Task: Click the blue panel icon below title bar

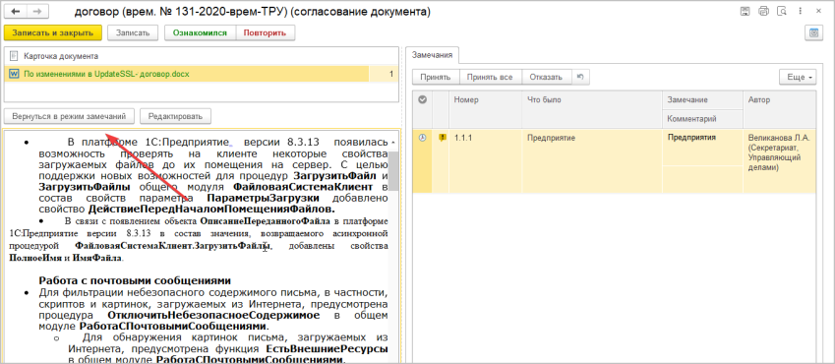Action: (813, 33)
